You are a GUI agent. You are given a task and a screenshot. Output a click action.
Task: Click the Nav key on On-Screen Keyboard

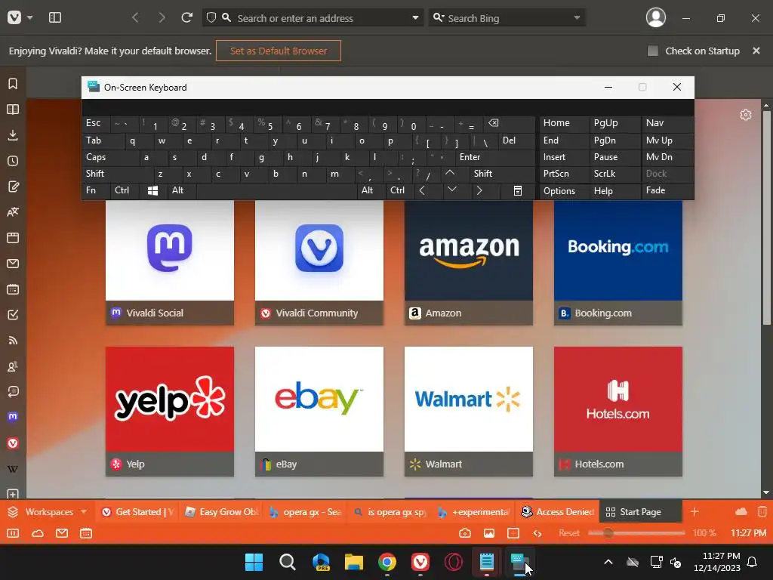pyautogui.click(x=667, y=123)
